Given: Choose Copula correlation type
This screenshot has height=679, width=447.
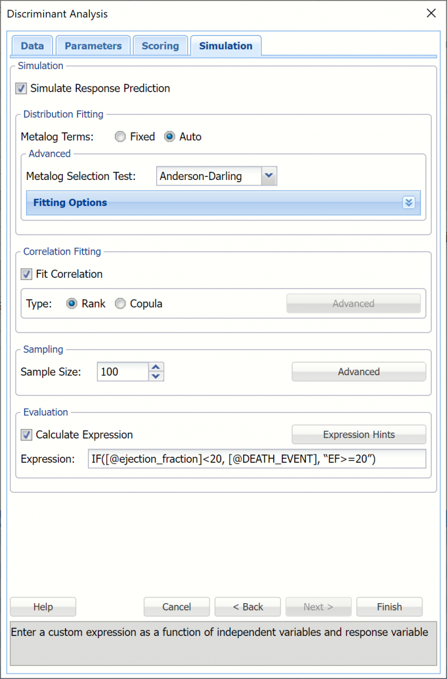Looking at the screenshot, I should (x=120, y=304).
